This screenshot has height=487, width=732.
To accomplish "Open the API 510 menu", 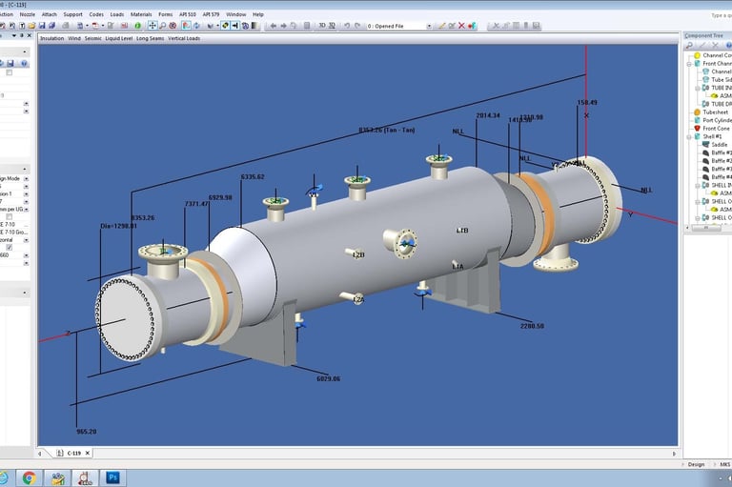I will (188, 14).
